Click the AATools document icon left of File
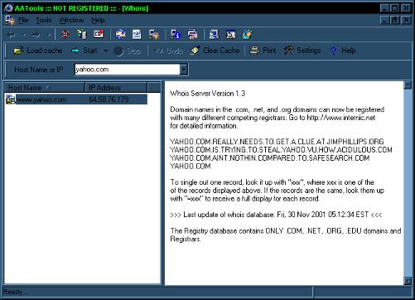The width and height of the screenshot is (415, 300). coord(10,20)
